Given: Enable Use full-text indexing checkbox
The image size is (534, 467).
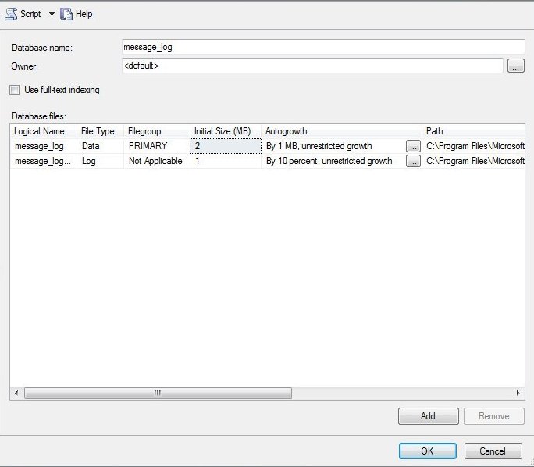Looking at the screenshot, I should [x=14, y=90].
